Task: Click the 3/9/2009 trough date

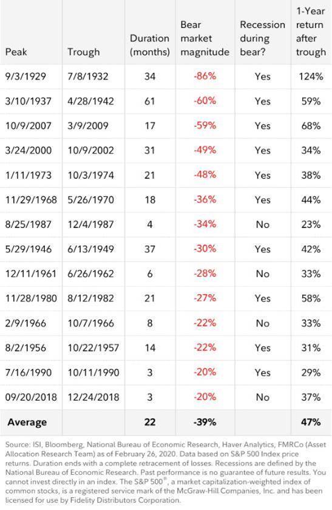Action: 88,126
